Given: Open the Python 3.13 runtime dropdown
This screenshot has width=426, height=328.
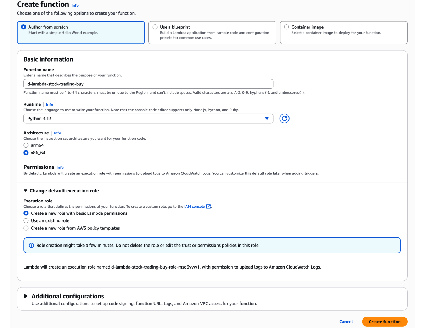Looking at the screenshot, I should pos(148,119).
